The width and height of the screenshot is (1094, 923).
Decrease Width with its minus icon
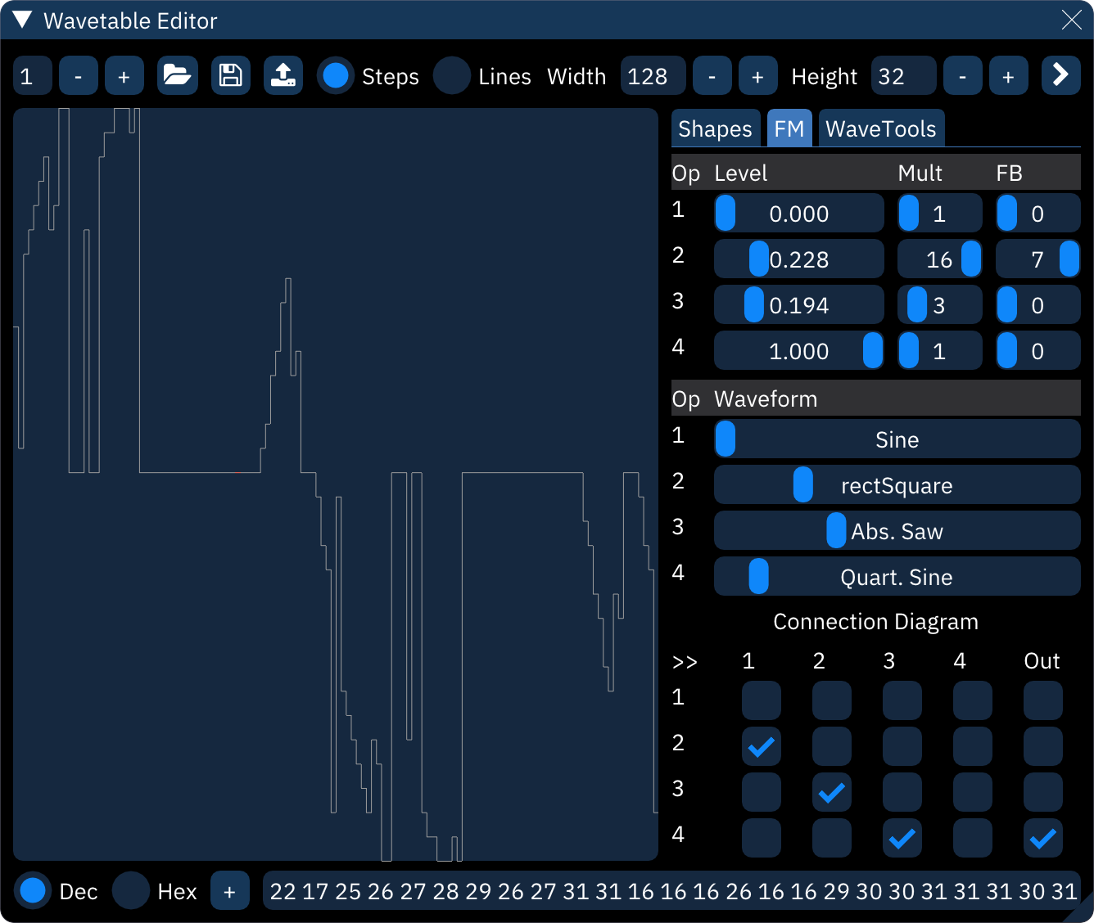point(712,75)
